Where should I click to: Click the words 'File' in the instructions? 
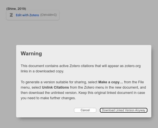(141, 82)
